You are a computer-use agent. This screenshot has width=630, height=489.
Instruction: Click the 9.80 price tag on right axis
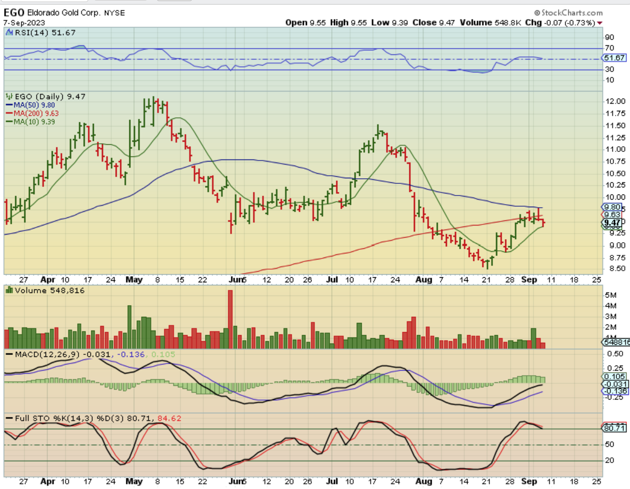tap(612, 207)
